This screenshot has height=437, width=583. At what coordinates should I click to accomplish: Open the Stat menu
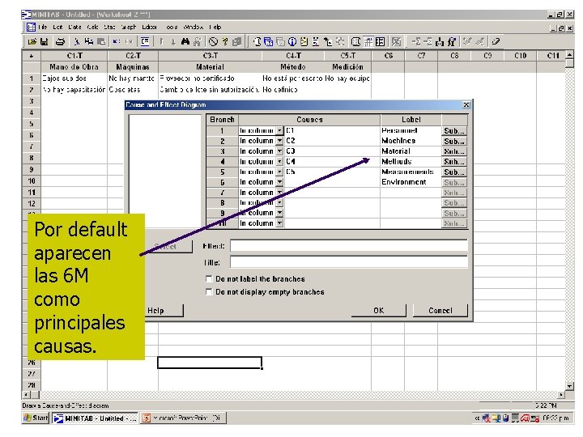(109, 28)
